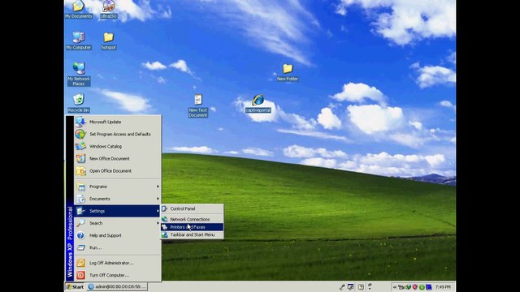520x292 pixels.
Task: Show hidden tray icons chevron
Action: tap(394, 287)
